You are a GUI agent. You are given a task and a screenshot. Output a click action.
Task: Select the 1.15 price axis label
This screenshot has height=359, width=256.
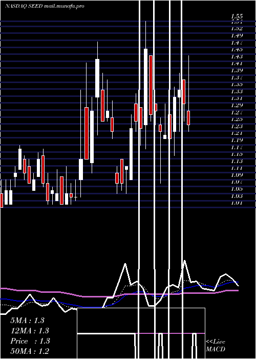coord(237,154)
